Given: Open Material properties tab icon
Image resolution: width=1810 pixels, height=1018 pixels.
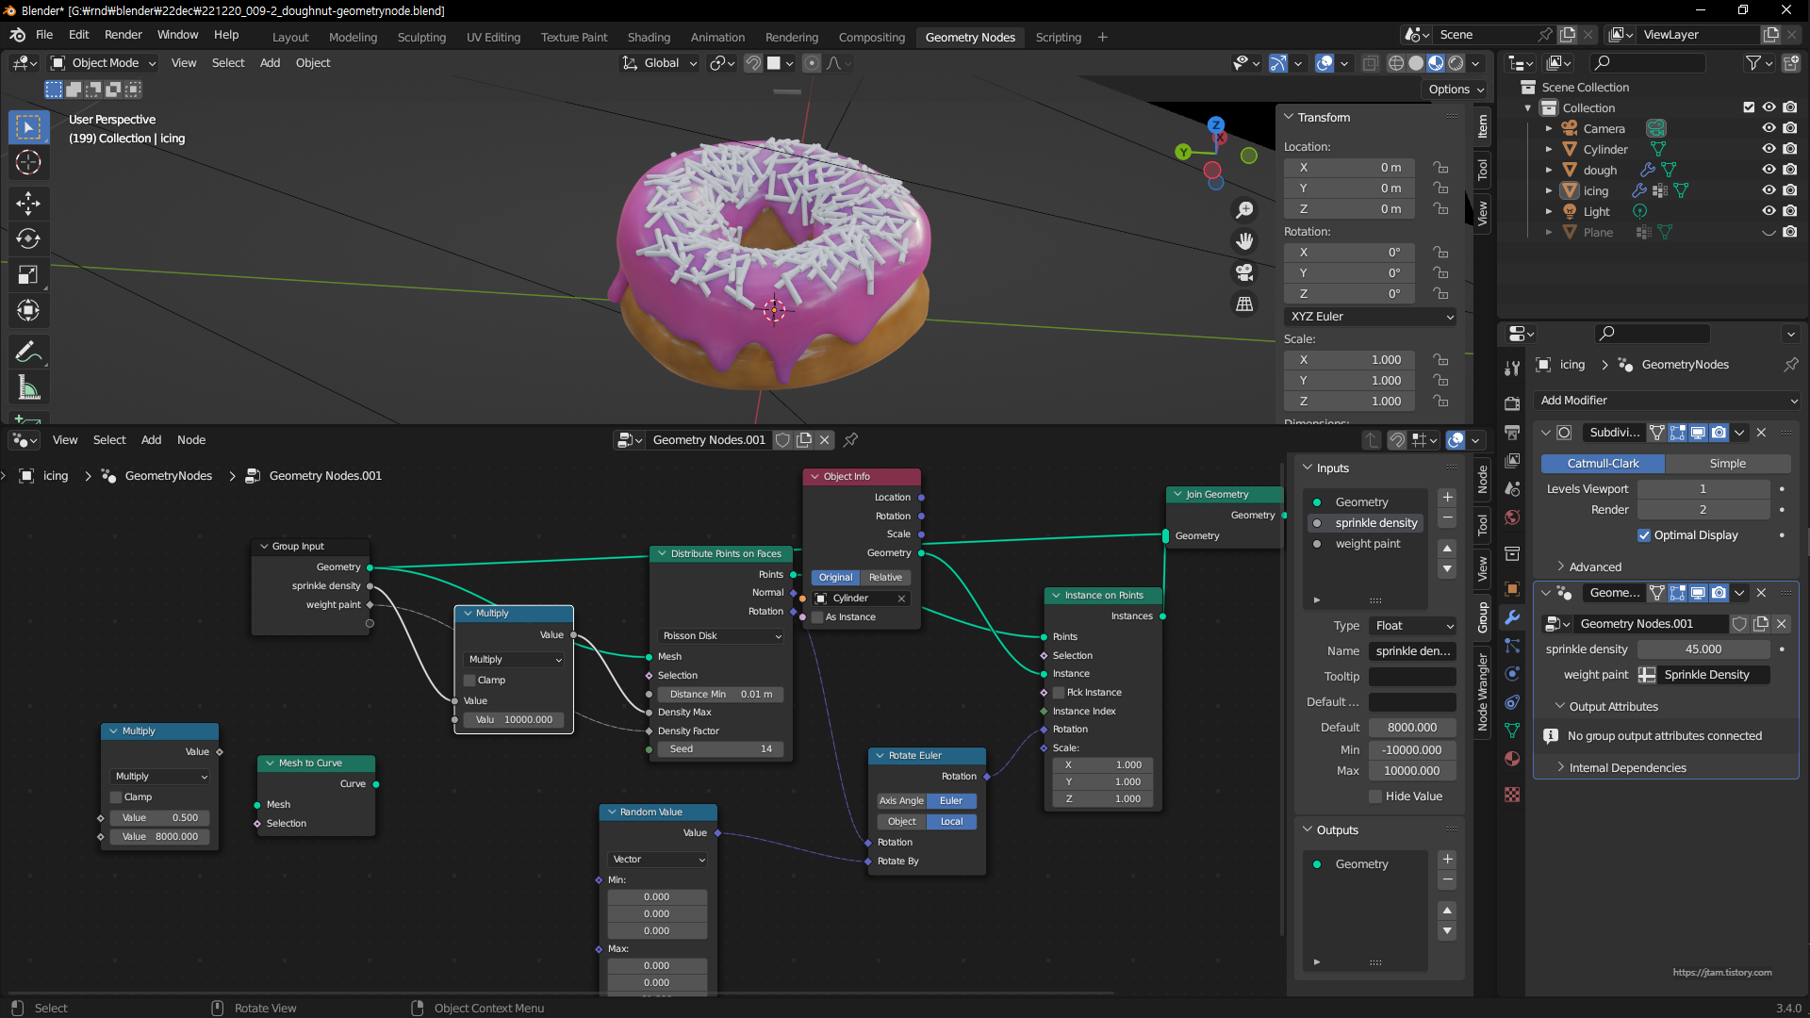Looking at the screenshot, I should (x=1512, y=758).
